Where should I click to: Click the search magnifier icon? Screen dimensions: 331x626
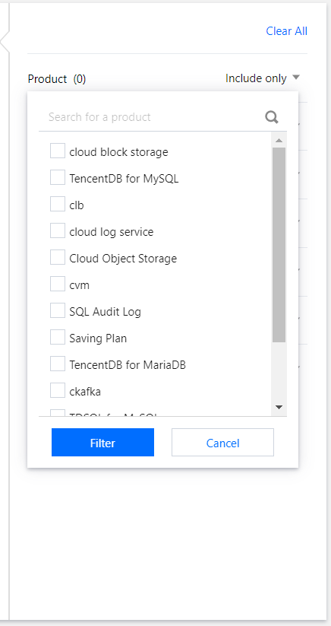coord(272,117)
